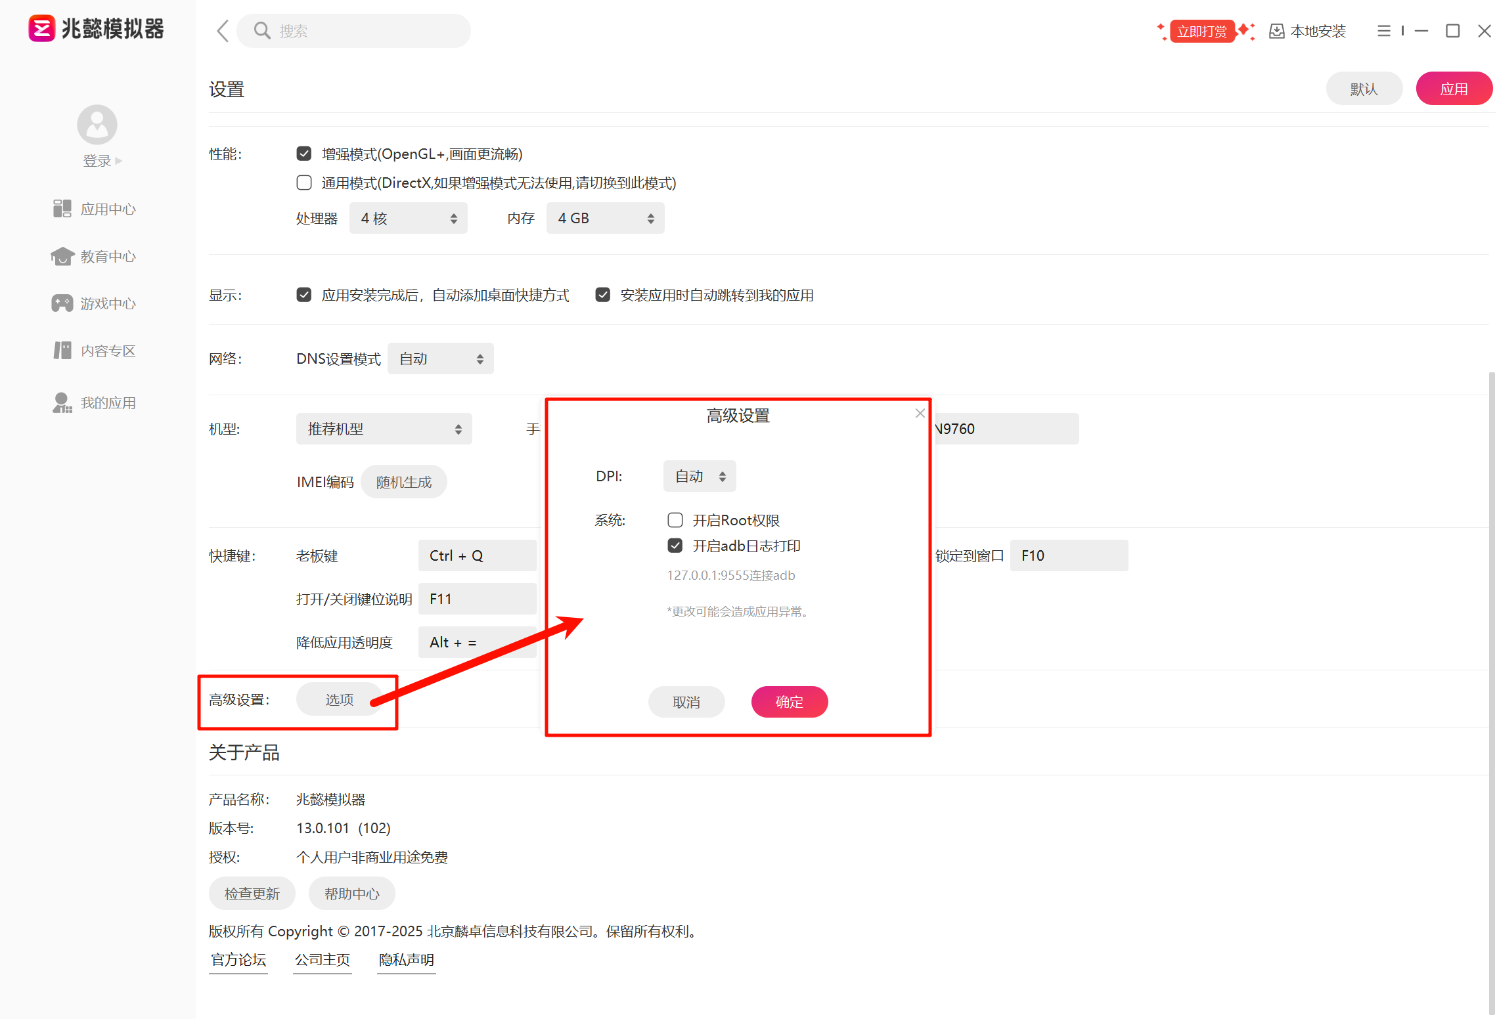1497x1019 pixels.
Task: Confirm with 确定 button
Action: click(x=790, y=702)
